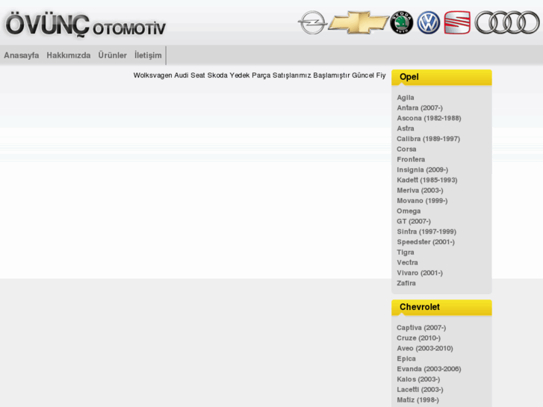This screenshot has height=407, width=543.
Task: Open the Captiva (2007-) link
Action: (421, 328)
